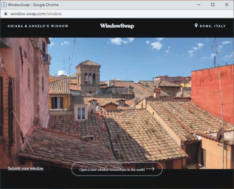Image resolution: width=234 pixels, height=189 pixels.
Task: Click the arrow inside the open-window button
Action: tap(150, 169)
